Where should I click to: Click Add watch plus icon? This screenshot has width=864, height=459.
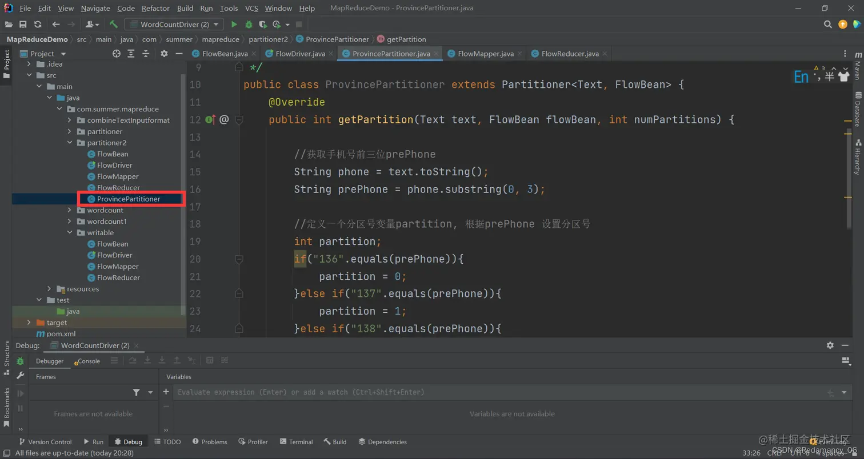(166, 392)
